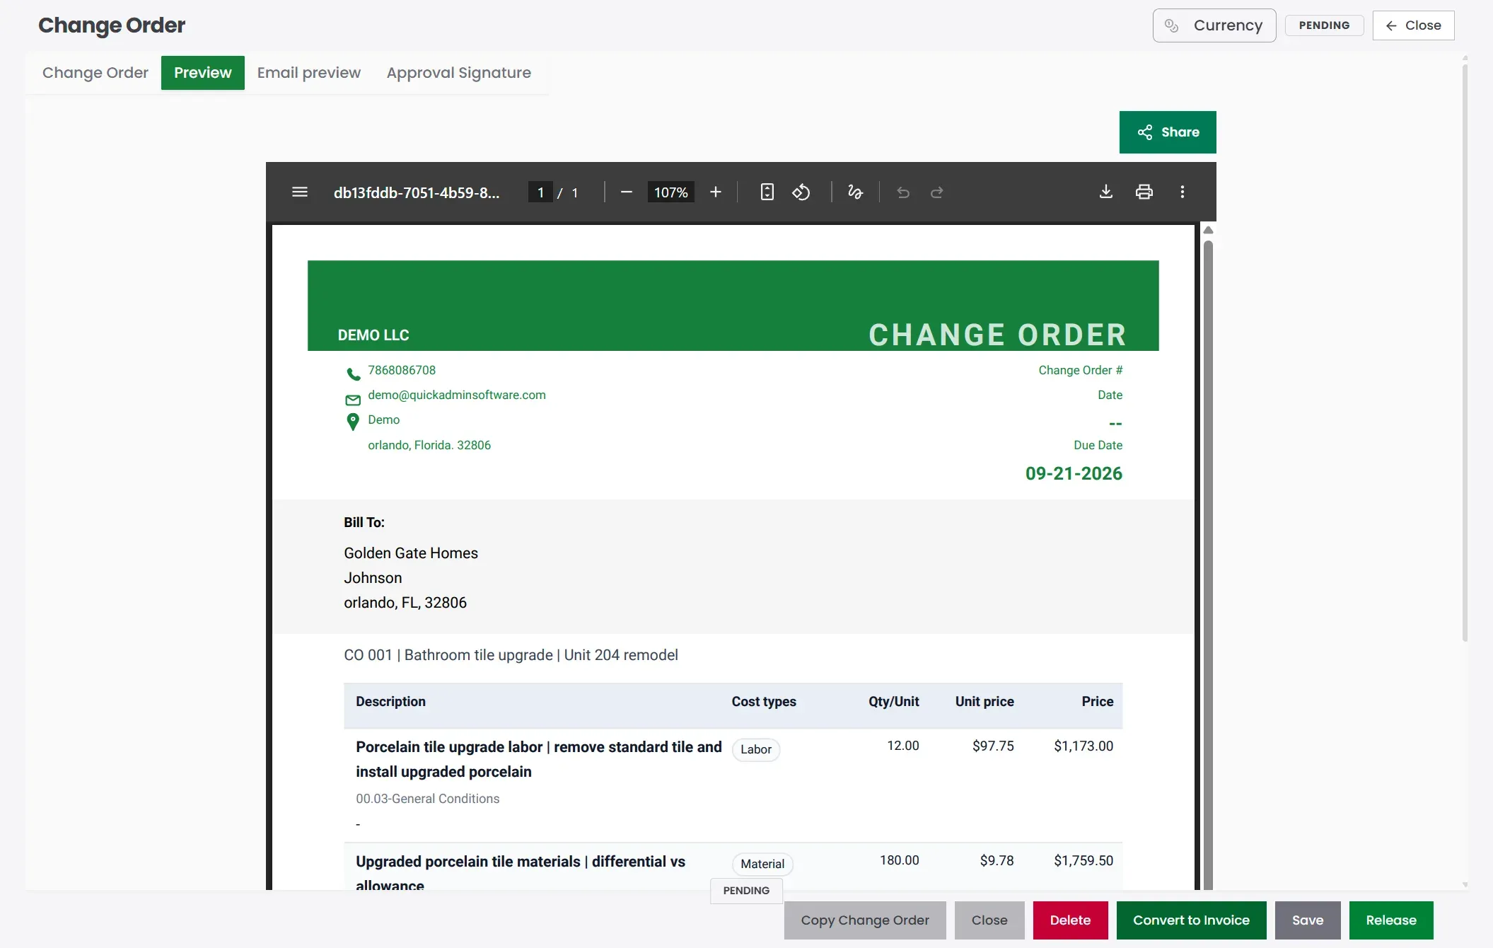Go to the Approval Signature tab
The image size is (1493, 948).
pyautogui.click(x=459, y=73)
